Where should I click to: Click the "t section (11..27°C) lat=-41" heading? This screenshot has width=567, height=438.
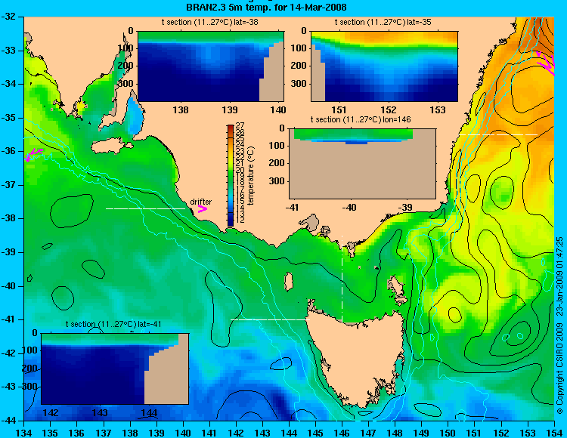[x=113, y=324]
